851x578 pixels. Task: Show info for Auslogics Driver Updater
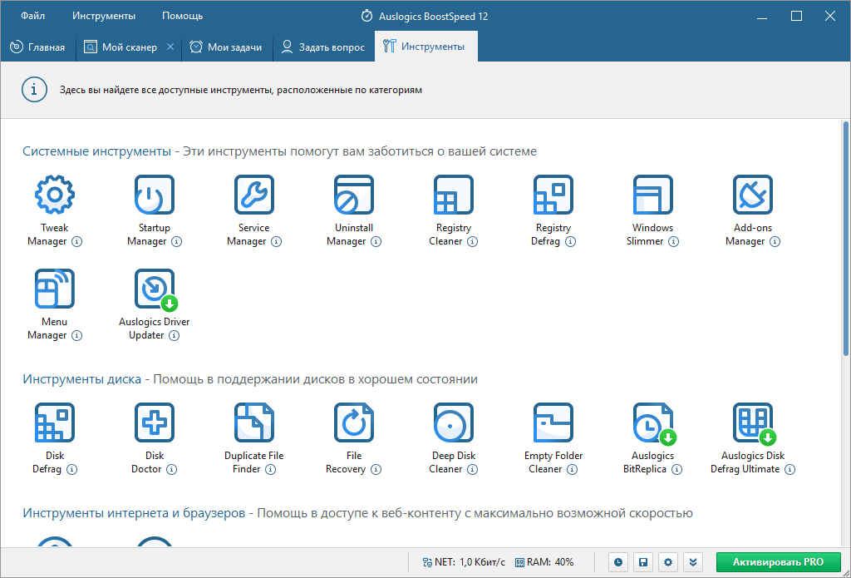click(174, 335)
